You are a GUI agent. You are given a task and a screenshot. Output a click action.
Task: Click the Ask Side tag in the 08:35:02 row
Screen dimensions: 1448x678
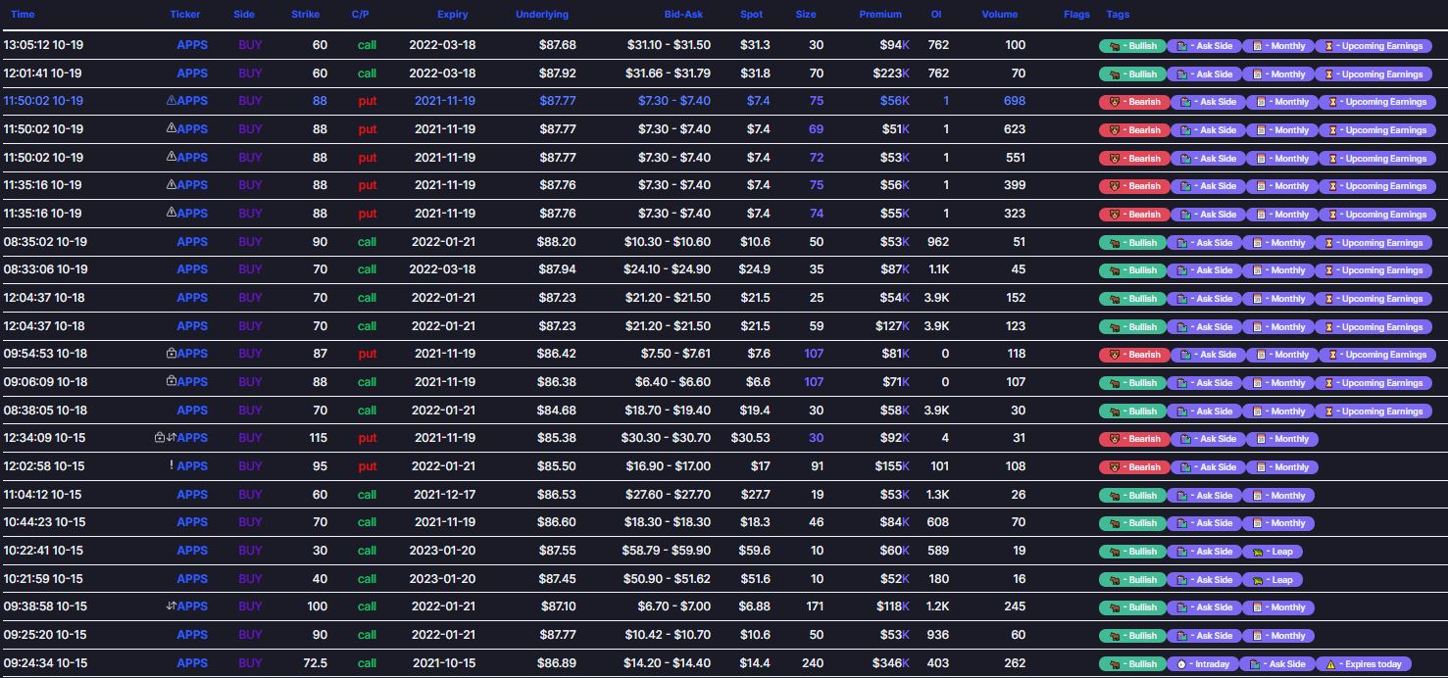1206,243
